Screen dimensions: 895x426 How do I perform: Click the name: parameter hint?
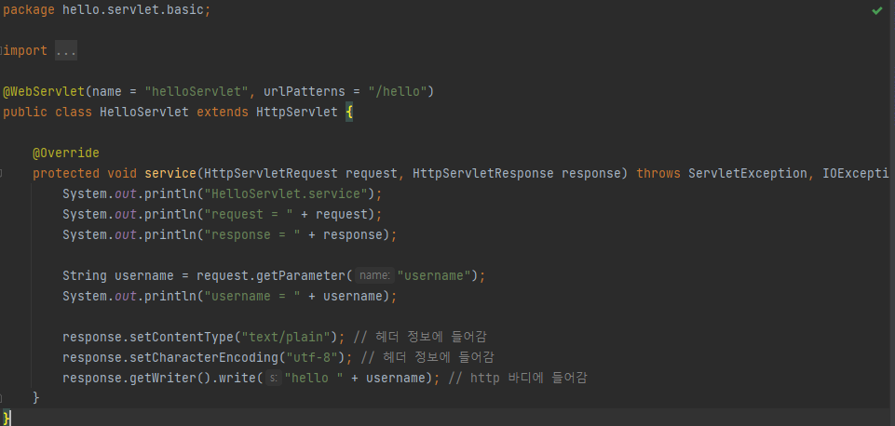(374, 276)
